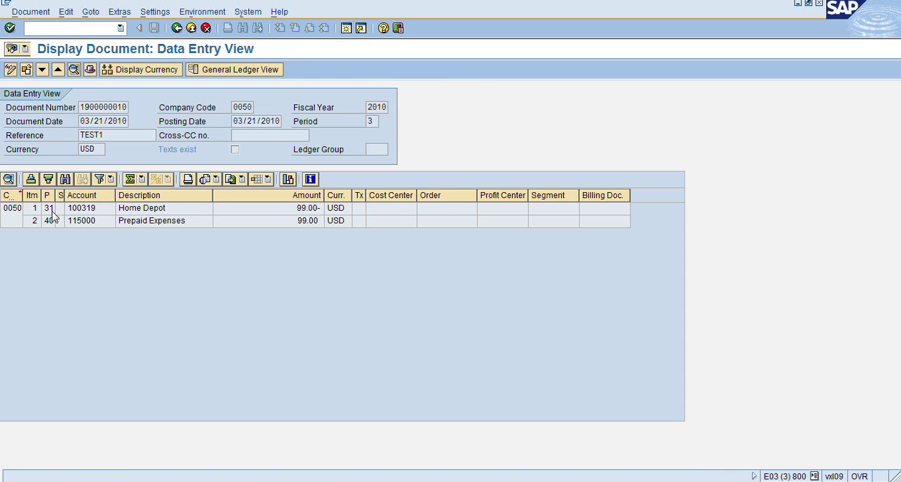This screenshot has width=901, height=482.
Task: Click the Find binoculars icon in grid toolbar
Action: pyautogui.click(x=65, y=179)
